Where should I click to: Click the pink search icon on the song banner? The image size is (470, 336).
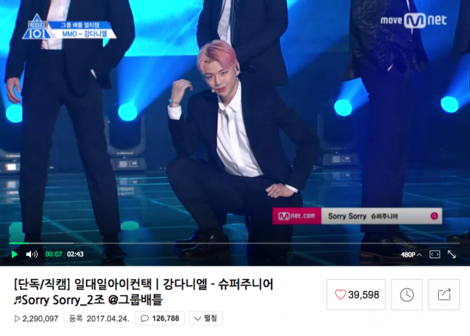pos(434,216)
